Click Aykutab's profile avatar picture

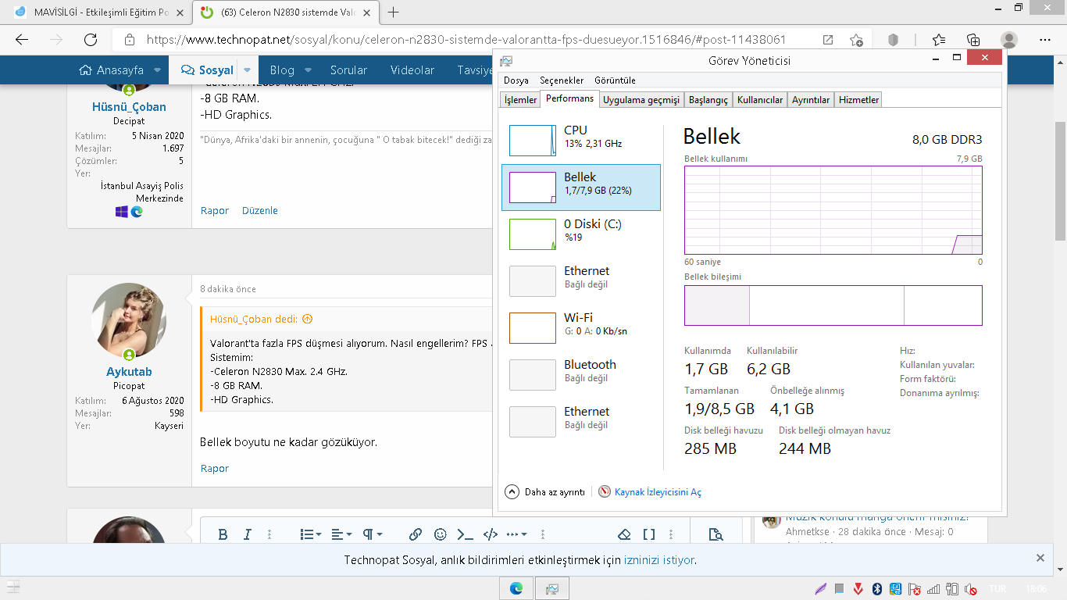[129, 320]
